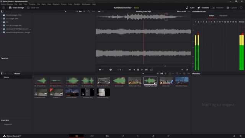The image size is (245, 138).
Task: Switch media pool to metadata view
Action: pos(158,74)
